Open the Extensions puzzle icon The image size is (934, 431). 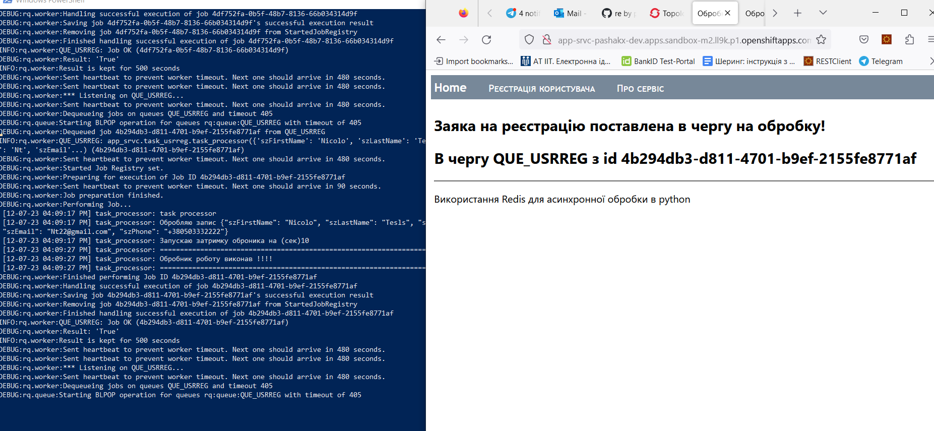point(909,40)
